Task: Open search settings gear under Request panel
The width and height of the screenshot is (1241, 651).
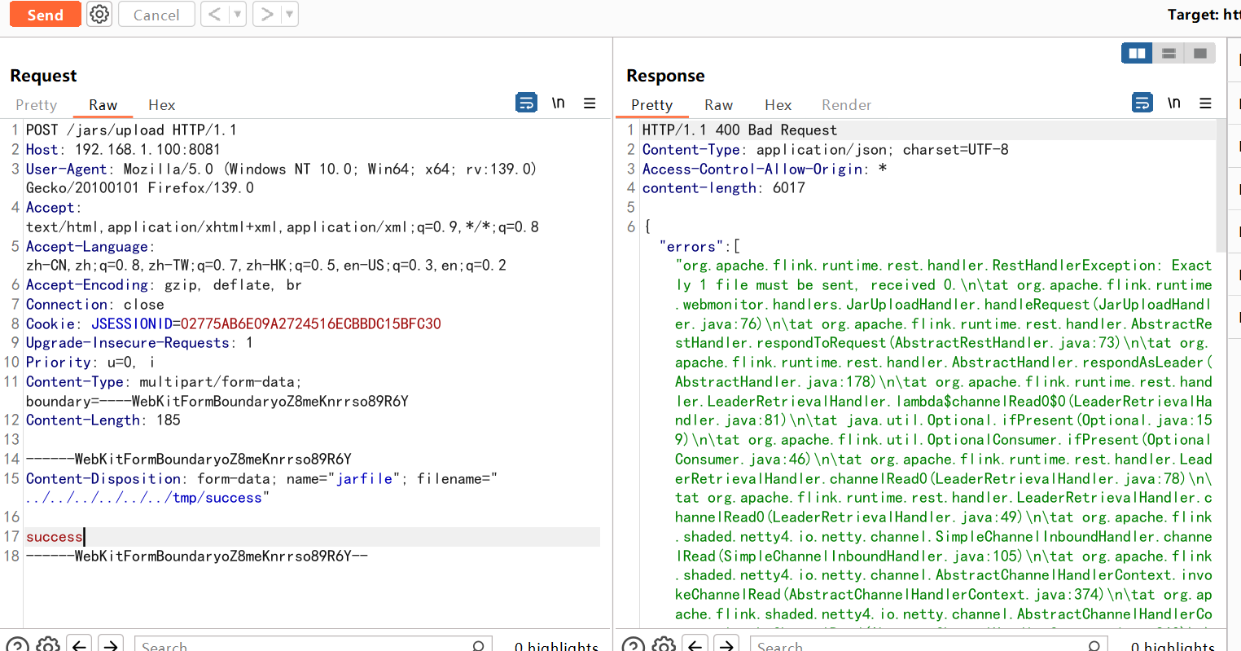Action: pos(48,645)
